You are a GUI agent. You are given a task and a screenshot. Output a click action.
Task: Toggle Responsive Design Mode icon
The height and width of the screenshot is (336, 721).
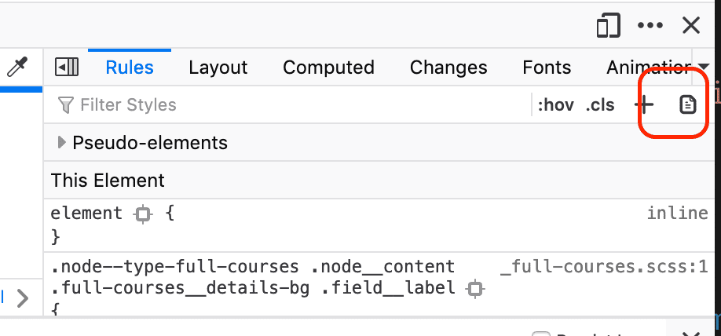(x=608, y=26)
